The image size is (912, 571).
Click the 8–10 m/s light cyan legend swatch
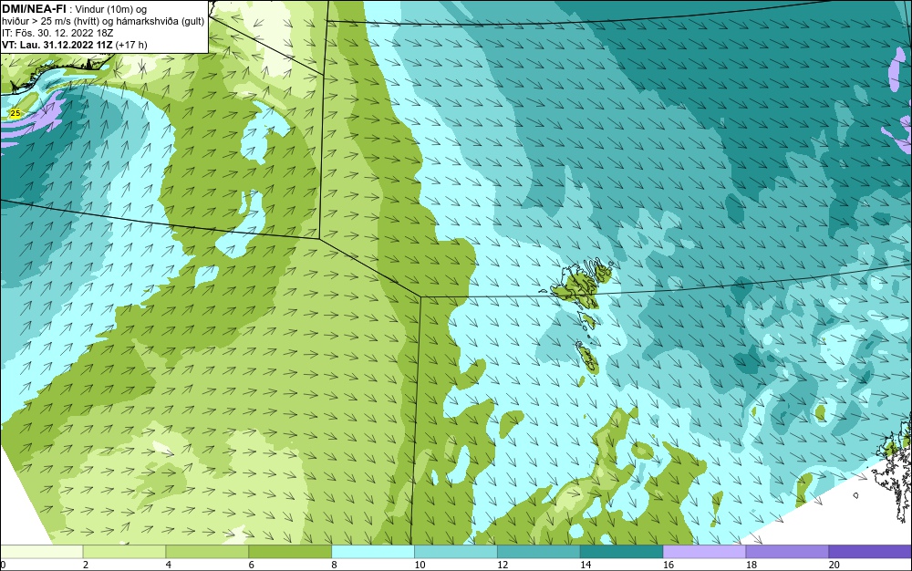[x=373, y=551]
